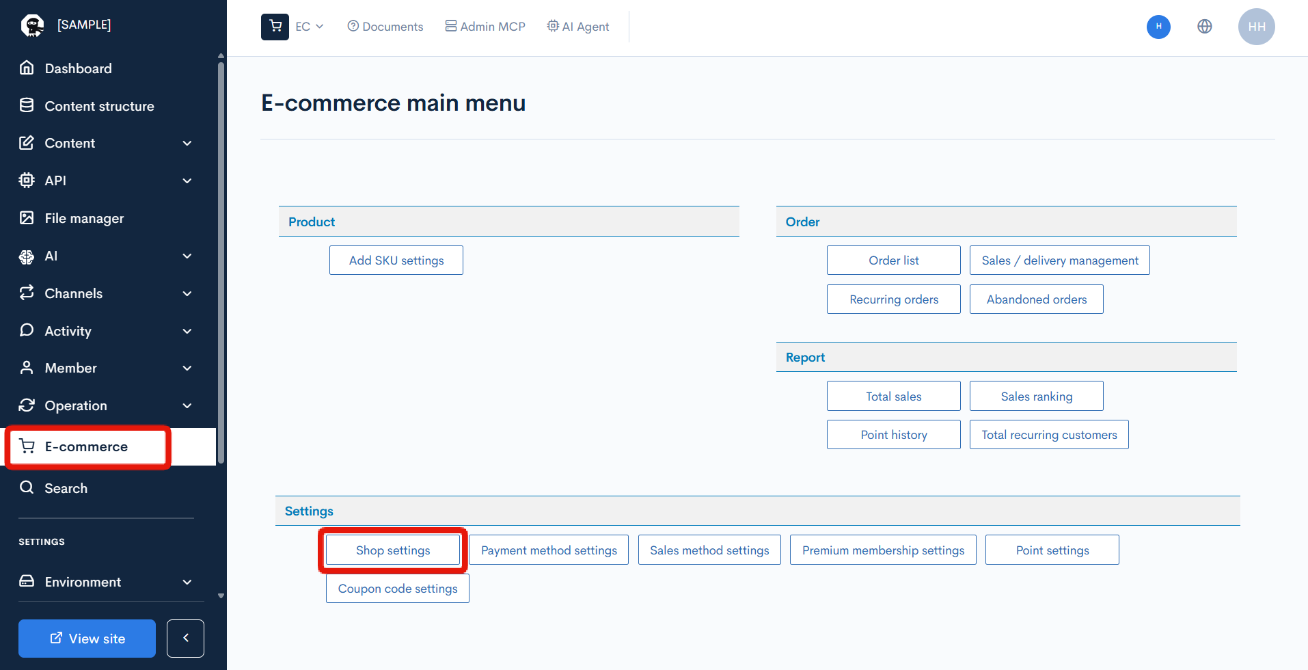
Task: Open Sales method settings
Action: click(709, 550)
